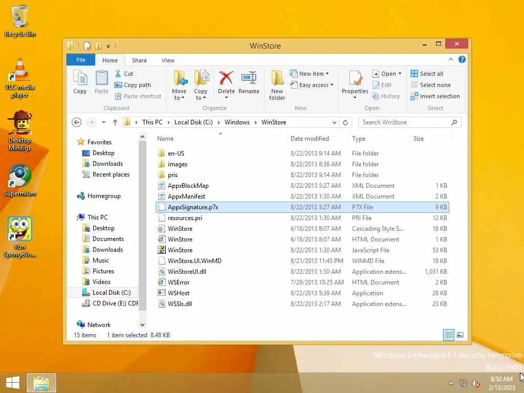Open the Easy access dropdown
Image resolution: width=524 pixels, height=393 pixels.
(312, 85)
